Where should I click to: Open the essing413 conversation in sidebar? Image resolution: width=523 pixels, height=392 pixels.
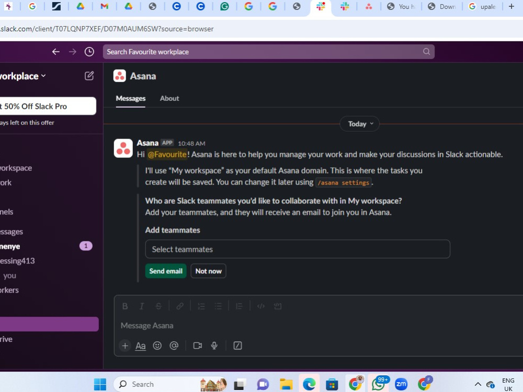17,261
